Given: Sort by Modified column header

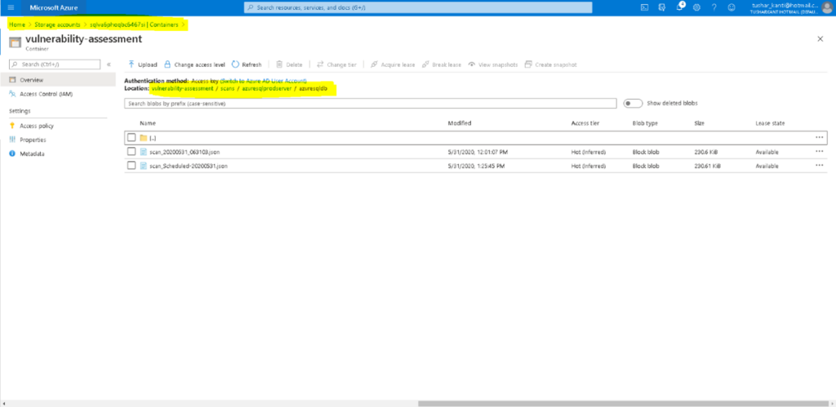Looking at the screenshot, I should point(459,123).
